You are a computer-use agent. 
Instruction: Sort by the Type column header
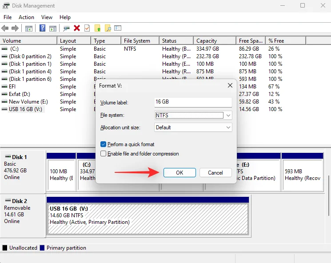pos(106,41)
